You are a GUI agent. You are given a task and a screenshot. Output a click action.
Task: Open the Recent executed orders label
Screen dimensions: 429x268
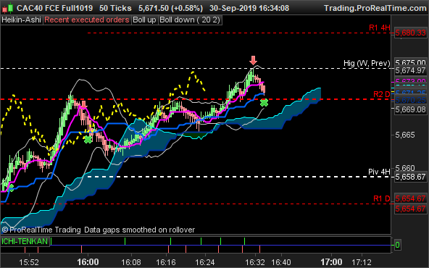pyautogui.click(x=87, y=20)
